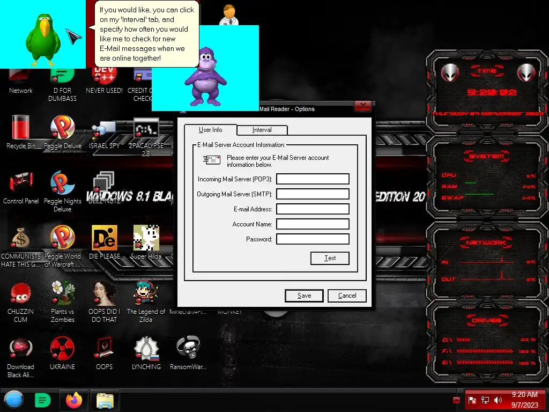The image size is (549, 412).
Task: Click the network tray icon
Action: pyautogui.click(x=485, y=400)
